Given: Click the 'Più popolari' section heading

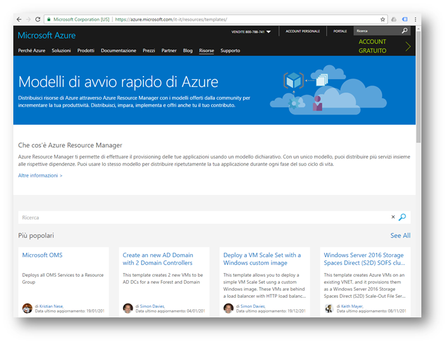Looking at the screenshot, I should pyautogui.click(x=36, y=235).
